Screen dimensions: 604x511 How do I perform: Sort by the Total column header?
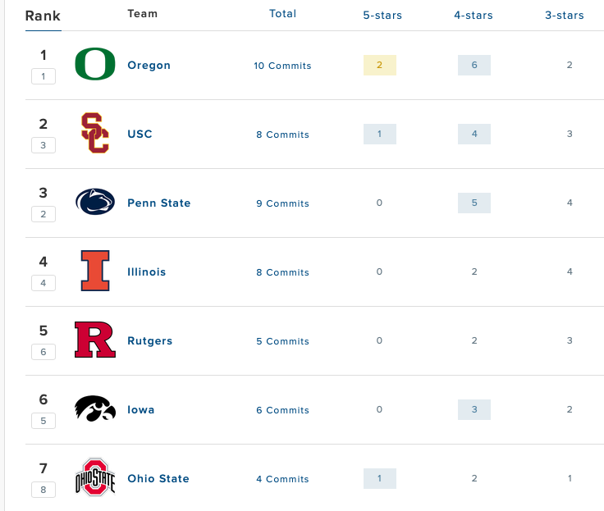click(283, 14)
